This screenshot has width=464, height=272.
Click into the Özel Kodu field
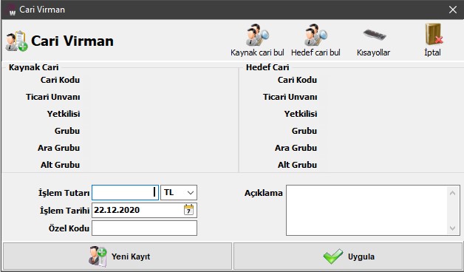pos(144,228)
